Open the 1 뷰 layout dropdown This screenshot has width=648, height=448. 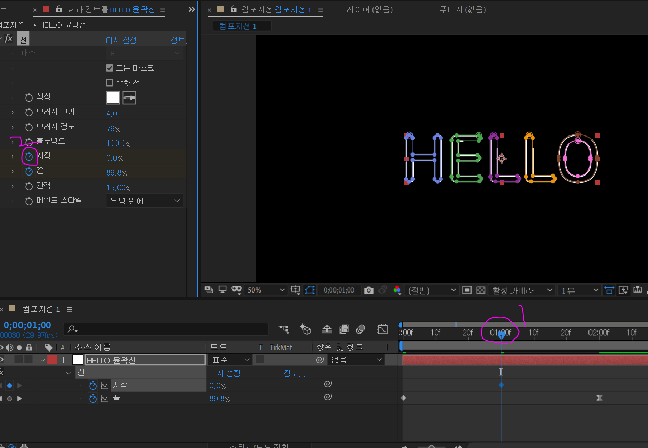click(x=578, y=290)
